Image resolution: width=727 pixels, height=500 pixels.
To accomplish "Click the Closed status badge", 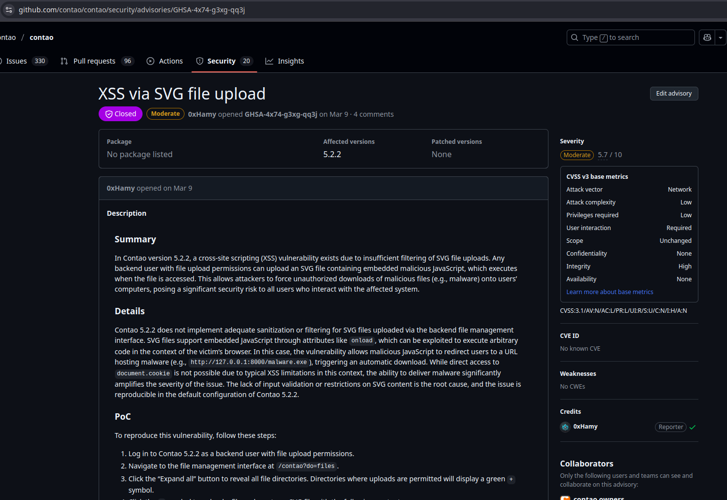I will tap(120, 114).
